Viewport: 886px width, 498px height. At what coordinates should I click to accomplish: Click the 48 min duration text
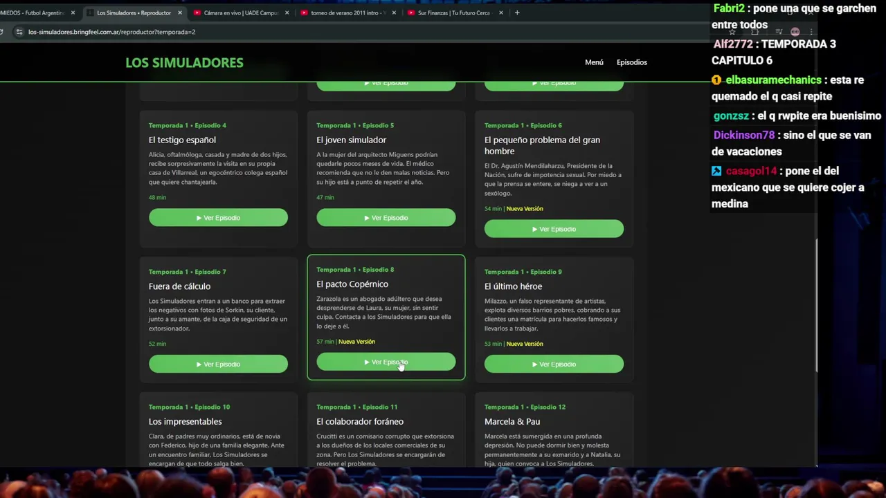click(x=157, y=197)
